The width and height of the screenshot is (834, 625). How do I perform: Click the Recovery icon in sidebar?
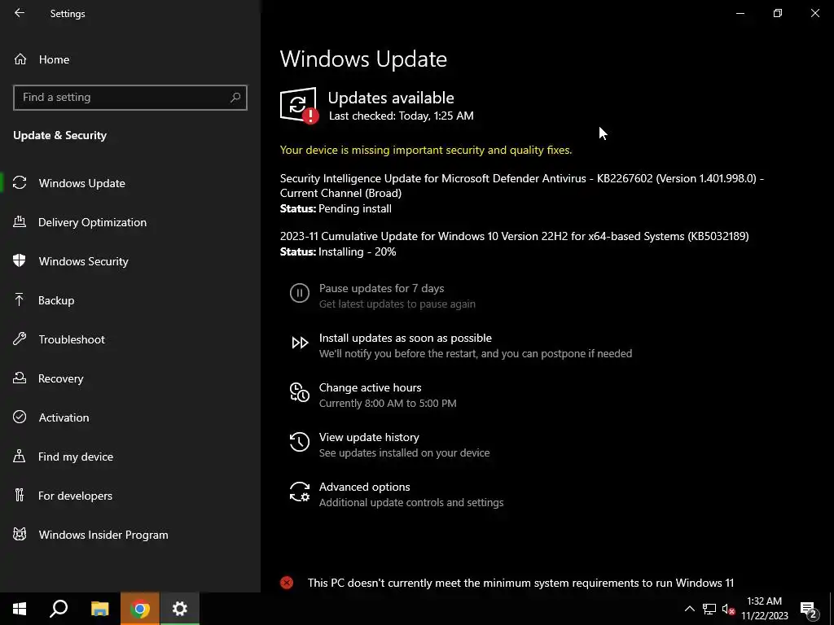coord(20,378)
